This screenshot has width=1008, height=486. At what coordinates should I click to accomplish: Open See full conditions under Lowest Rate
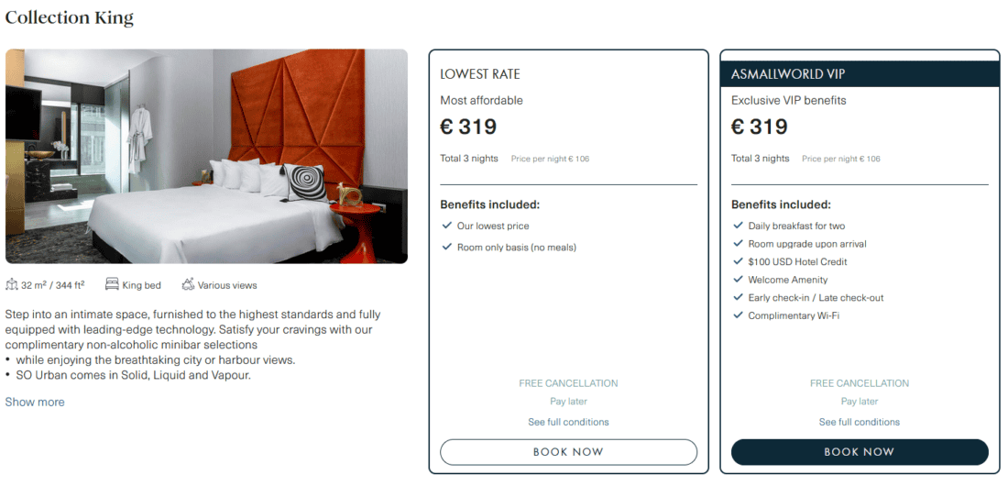[568, 423]
